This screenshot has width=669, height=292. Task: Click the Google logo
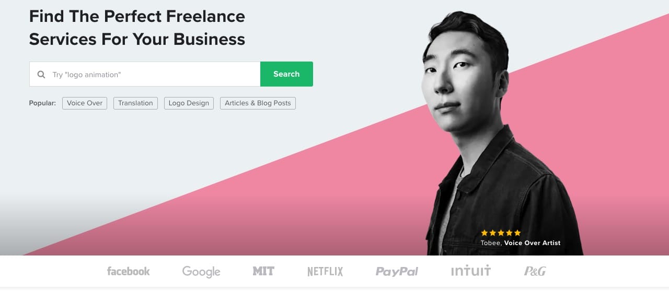tap(201, 272)
